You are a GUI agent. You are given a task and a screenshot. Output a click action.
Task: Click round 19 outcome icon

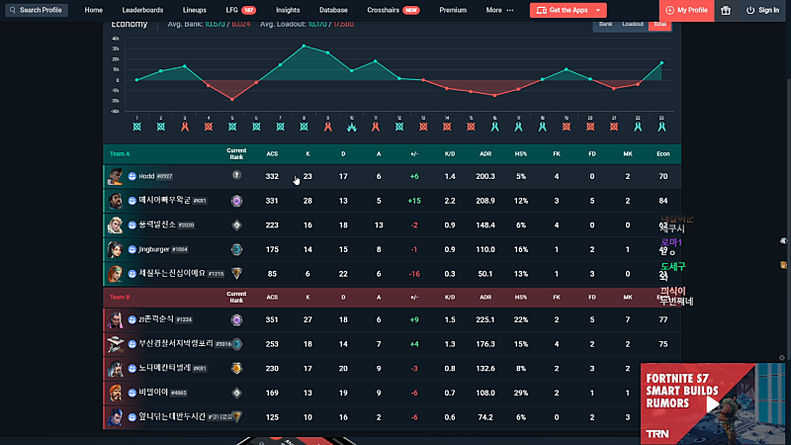tap(566, 127)
